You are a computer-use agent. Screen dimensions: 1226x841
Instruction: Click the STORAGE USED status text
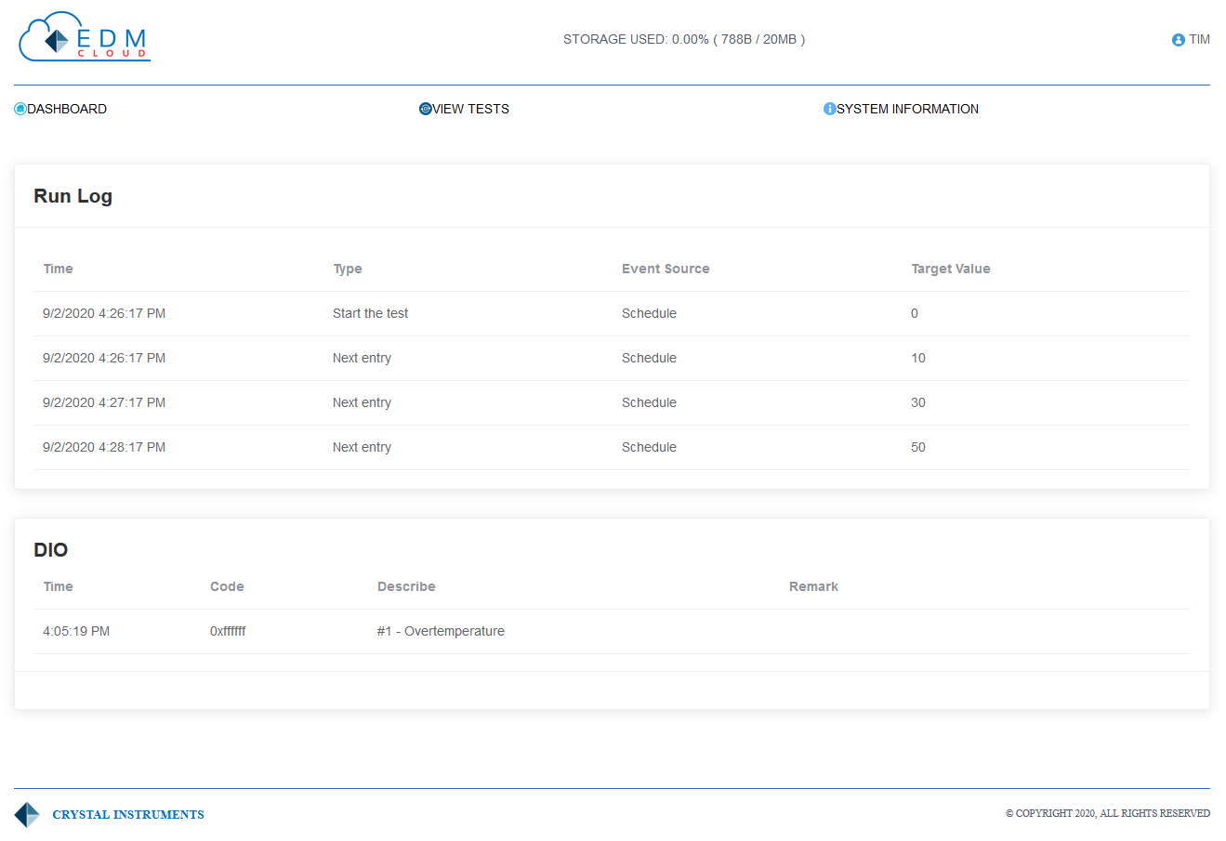pos(684,39)
